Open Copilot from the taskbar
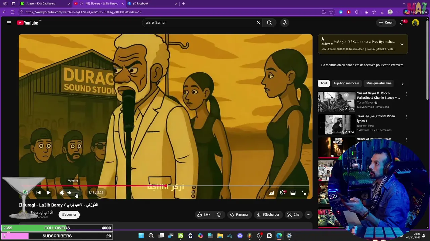 click(201, 236)
